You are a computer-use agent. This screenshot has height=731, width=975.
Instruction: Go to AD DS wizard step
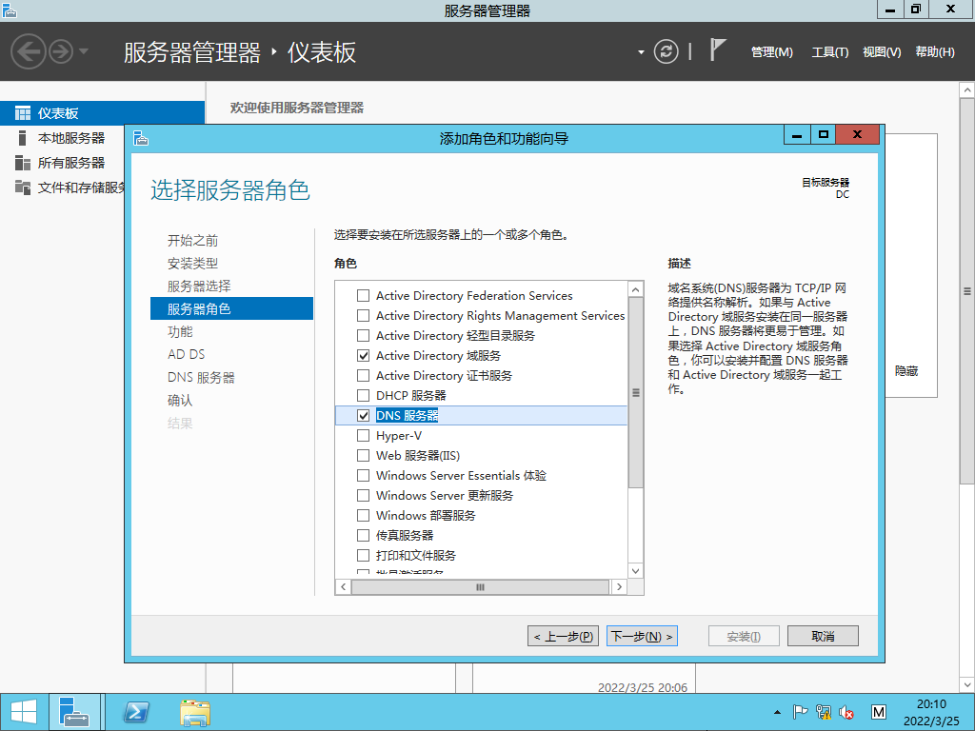186,354
